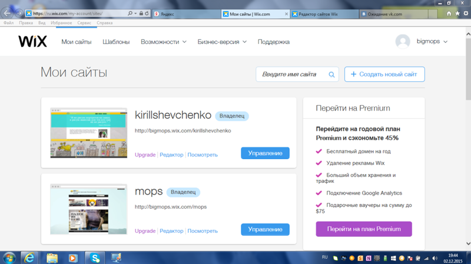Open Internet Explorer taskbar icon
Viewport: 471px width, 264px height.
pyautogui.click(x=29, y=258)
